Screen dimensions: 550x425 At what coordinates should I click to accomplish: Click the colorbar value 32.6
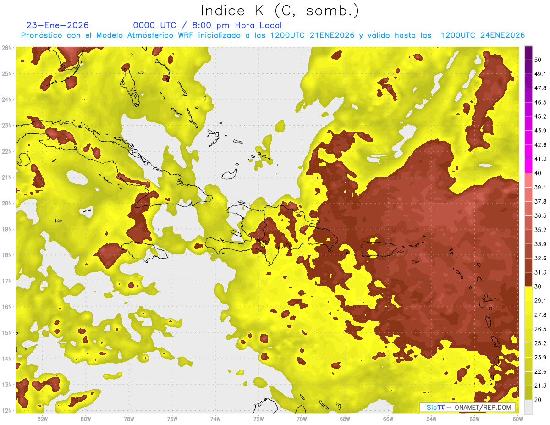tap(540, 258)
